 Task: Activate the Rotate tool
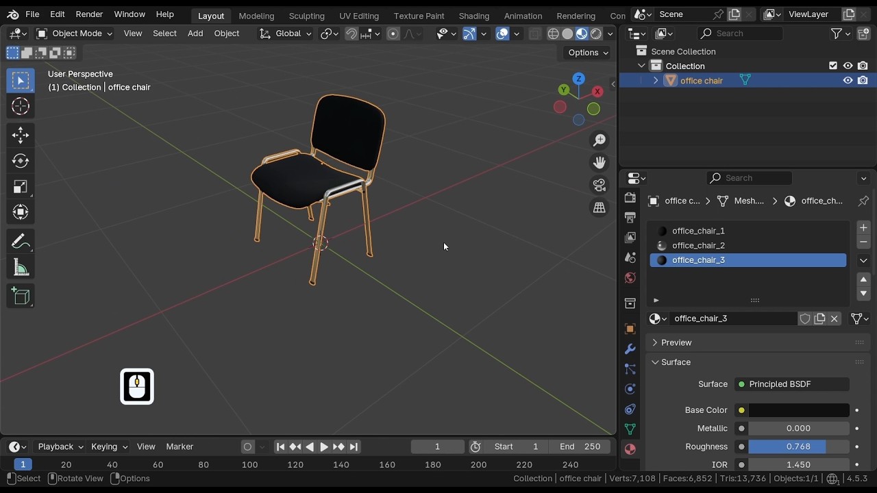pos(21,161)
